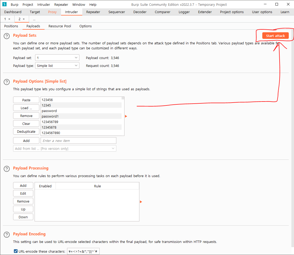Open the Intruder menu
The height and width of the screenshot is (255, 294).
tap(43, 4)
